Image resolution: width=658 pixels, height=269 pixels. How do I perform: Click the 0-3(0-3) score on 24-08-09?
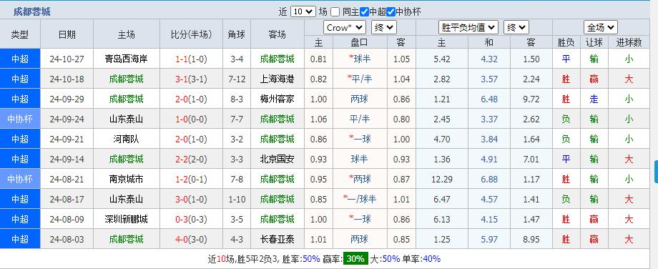(192, 220)
